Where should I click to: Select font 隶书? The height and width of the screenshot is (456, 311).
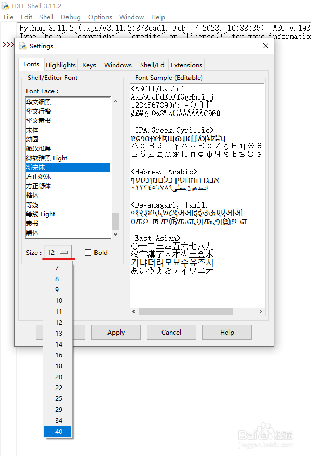pyautogui.click(x=67, y=224)
